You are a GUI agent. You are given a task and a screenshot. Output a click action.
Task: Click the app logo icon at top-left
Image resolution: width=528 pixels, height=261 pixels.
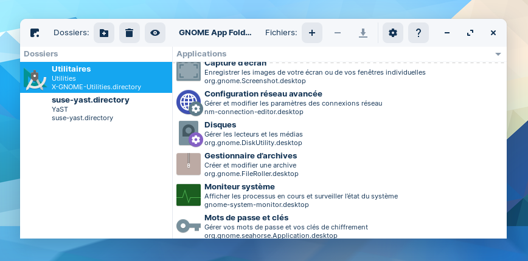click(x=35, y=33)
